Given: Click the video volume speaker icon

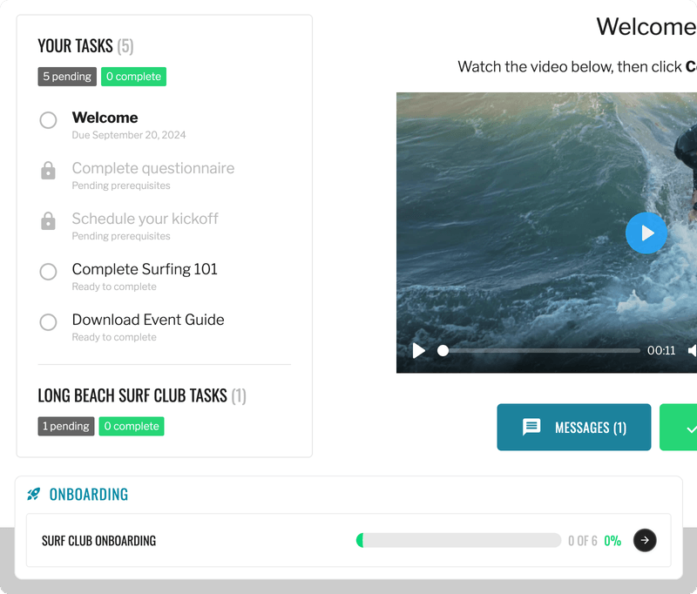Looking at the screenshot, I should point(692,350).
